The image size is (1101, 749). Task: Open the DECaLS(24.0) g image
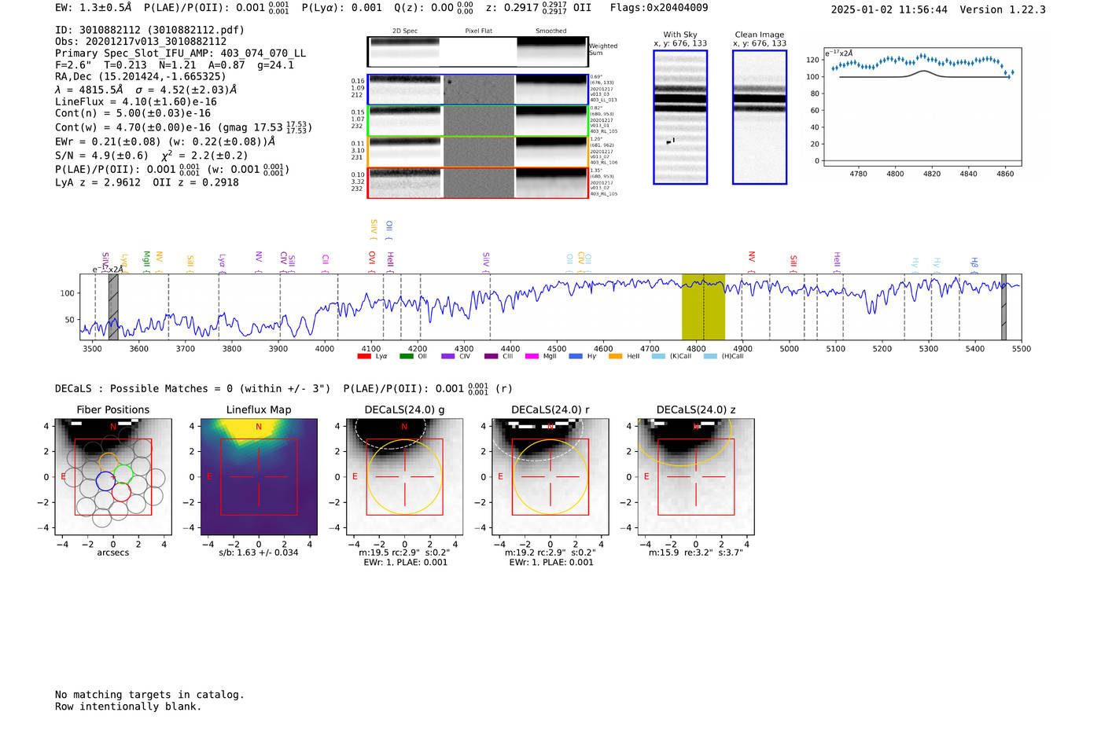pyautogui.click(x=404, y=476)
